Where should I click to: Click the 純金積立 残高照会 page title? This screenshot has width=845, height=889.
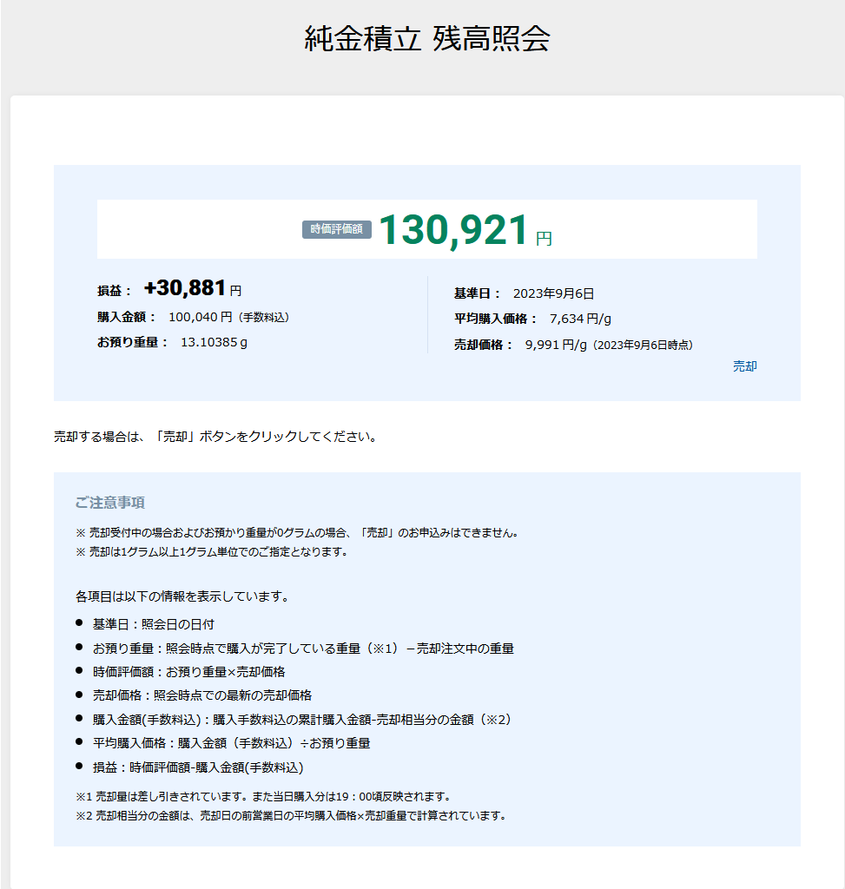click(x=426, y=39)
